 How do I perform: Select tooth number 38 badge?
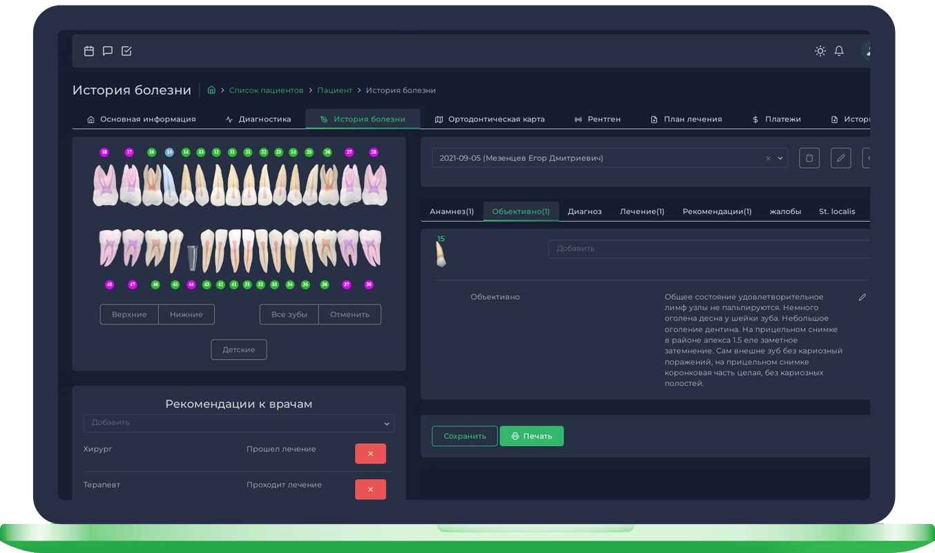pyautogui.click(x=369, y=284)
